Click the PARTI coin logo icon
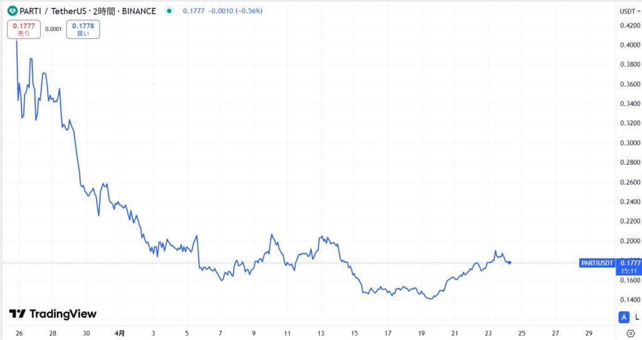 tap(13, 11)
